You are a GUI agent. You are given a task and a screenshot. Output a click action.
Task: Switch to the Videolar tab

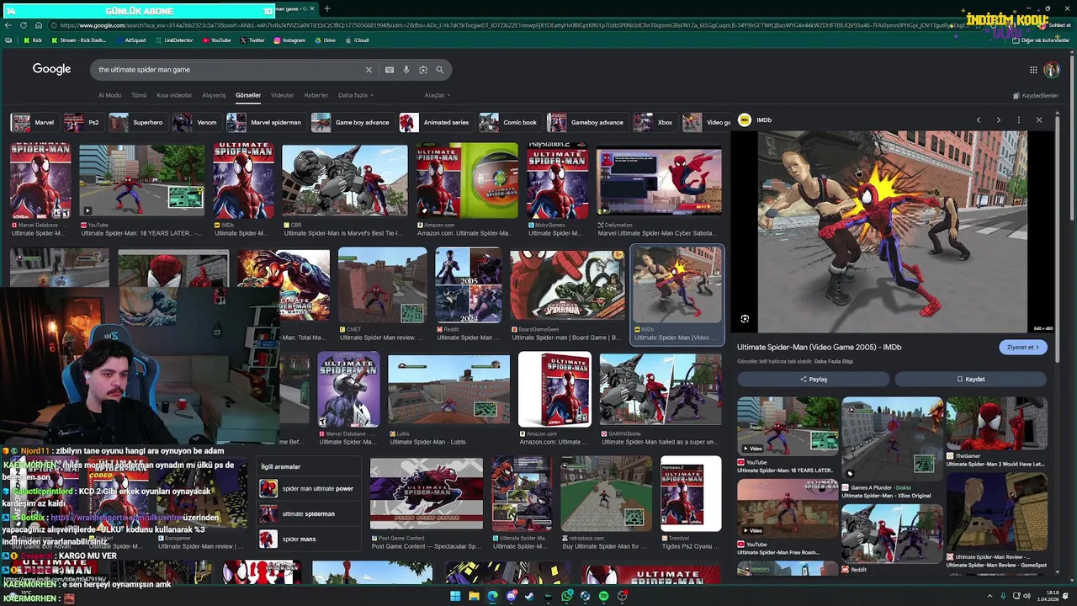(x=282, y=95)
